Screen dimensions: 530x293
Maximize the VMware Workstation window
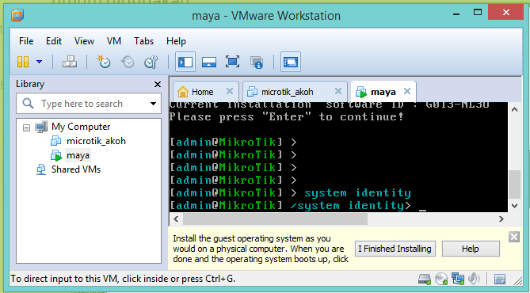[x=478, y=13]
